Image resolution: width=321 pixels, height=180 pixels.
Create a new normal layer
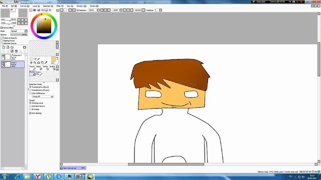pos(4,47)
